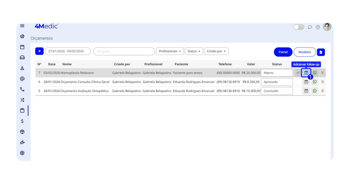Click the Pesquisar search field
The image size is (350, 184).
click(x=124, y=51)
